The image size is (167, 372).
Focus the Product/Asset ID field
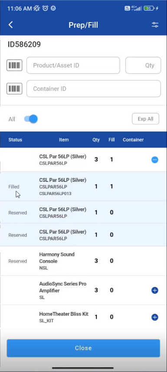pos(73,65)
